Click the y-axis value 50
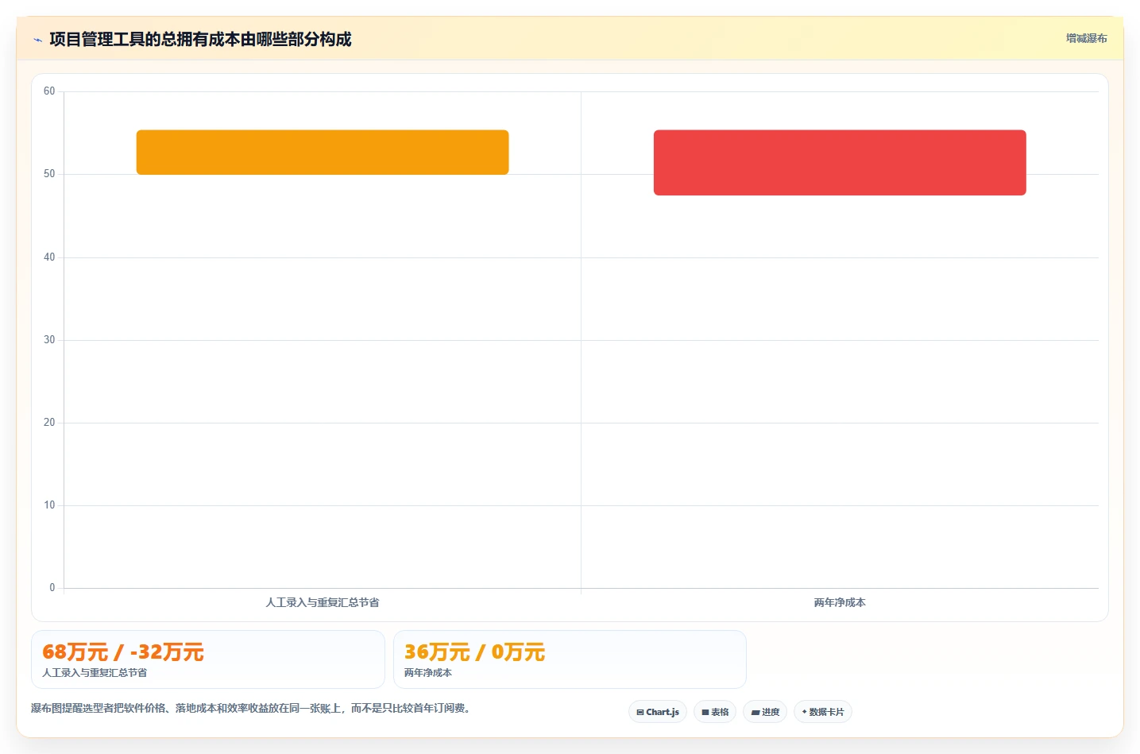1140x754 pixels. [x=49, y=174]
